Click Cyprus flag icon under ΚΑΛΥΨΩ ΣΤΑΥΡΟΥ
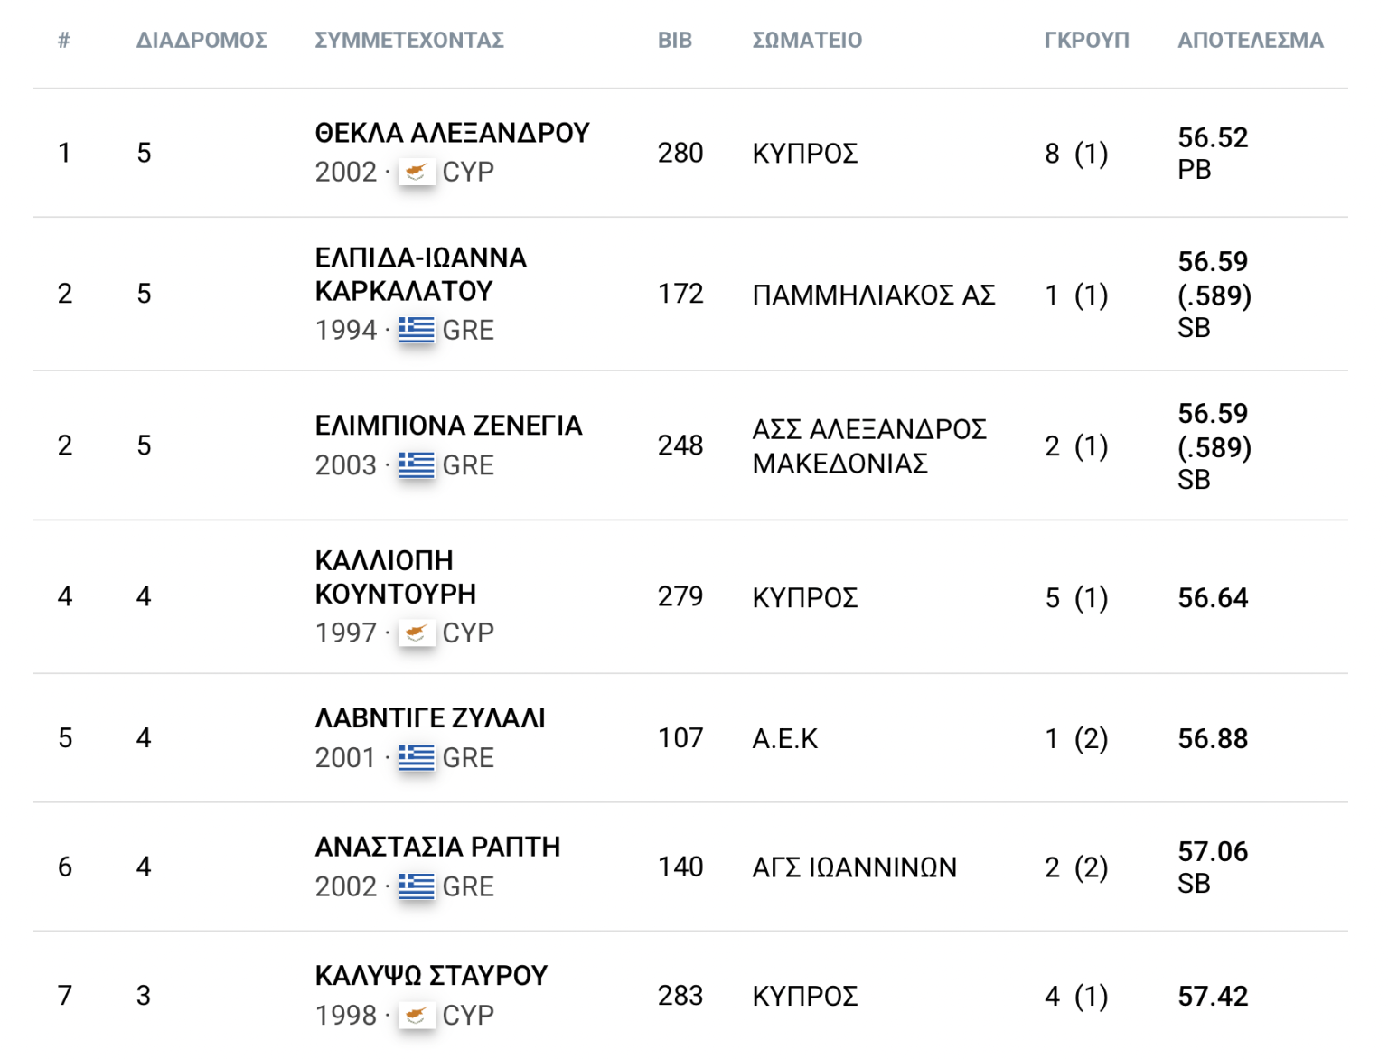1388x1059 pixels. [x=417, y=1015]
